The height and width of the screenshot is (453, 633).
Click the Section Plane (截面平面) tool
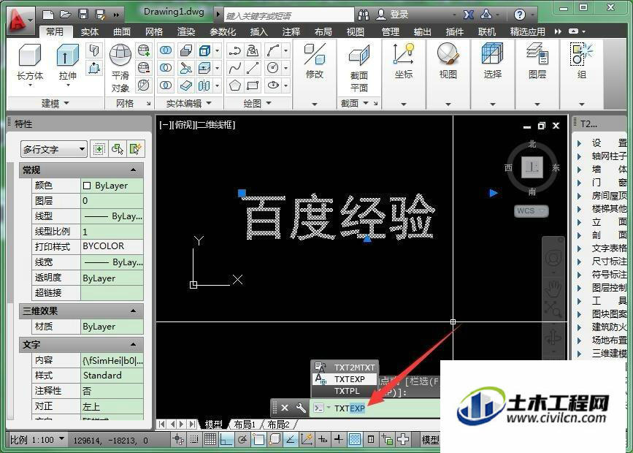359,68
